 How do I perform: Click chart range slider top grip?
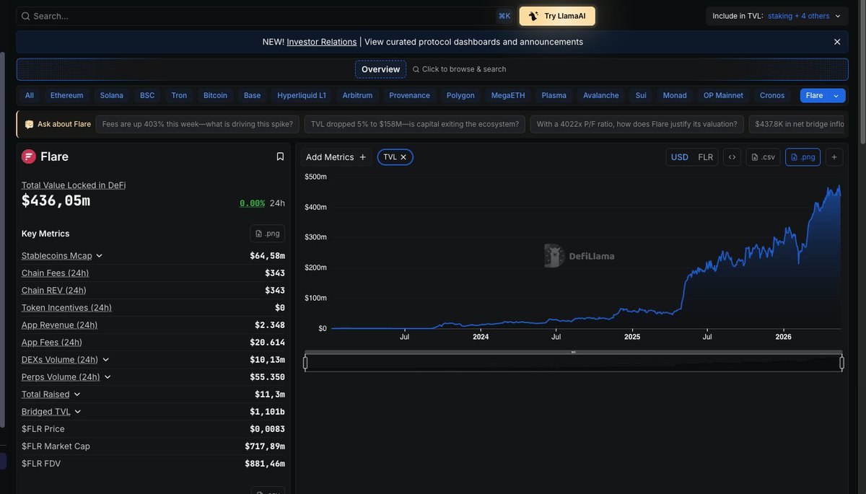click(x=574, y=352)
